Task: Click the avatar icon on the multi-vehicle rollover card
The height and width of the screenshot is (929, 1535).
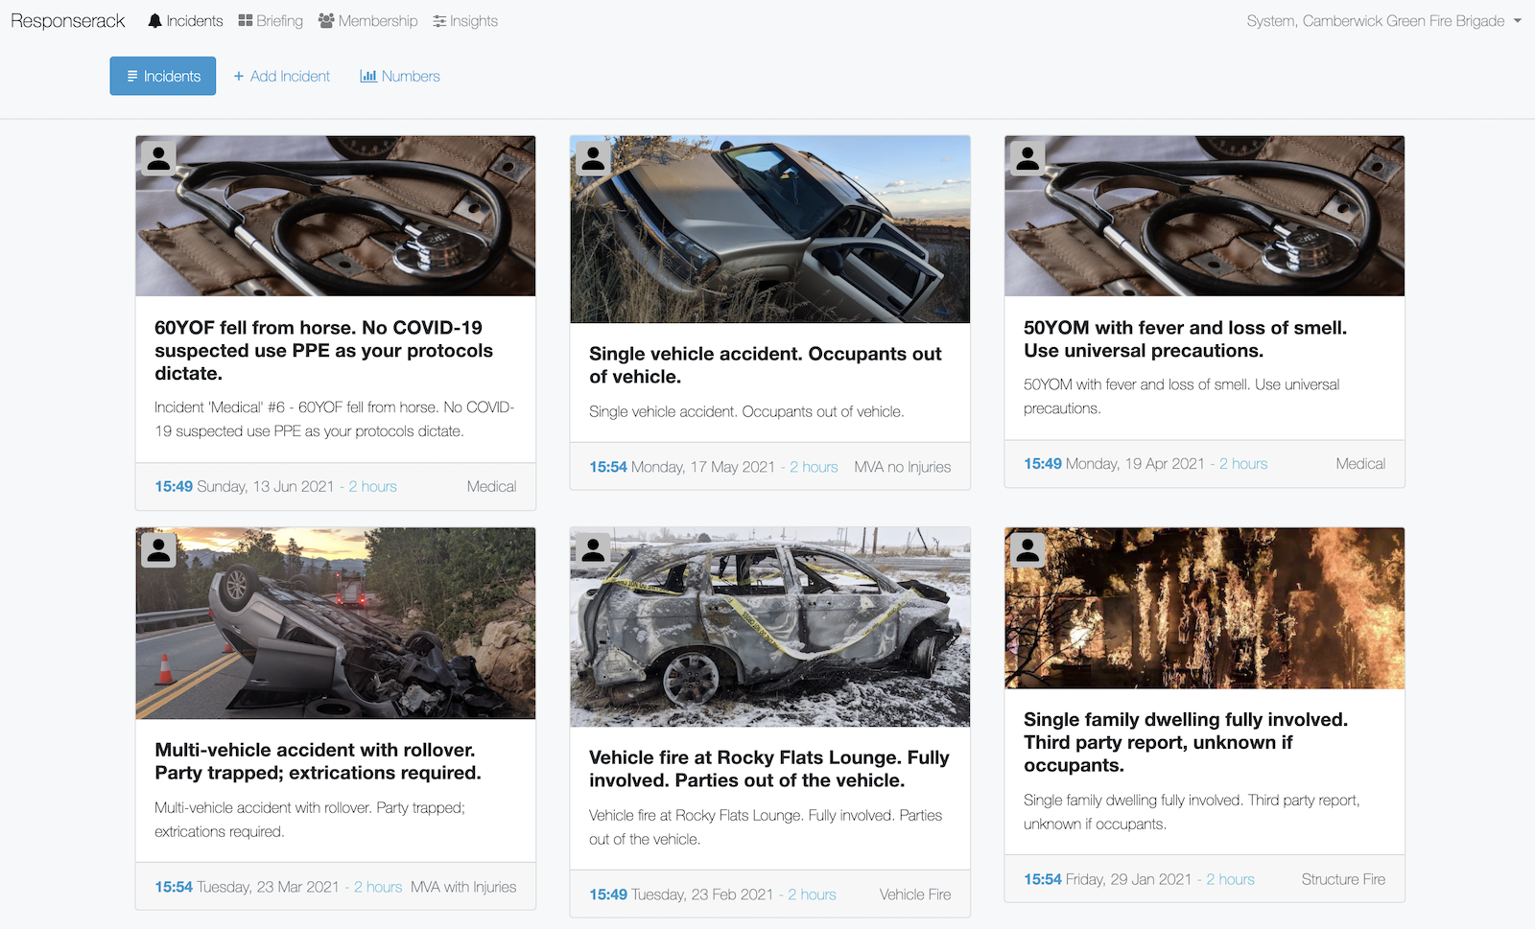Action: coord(158,549)
